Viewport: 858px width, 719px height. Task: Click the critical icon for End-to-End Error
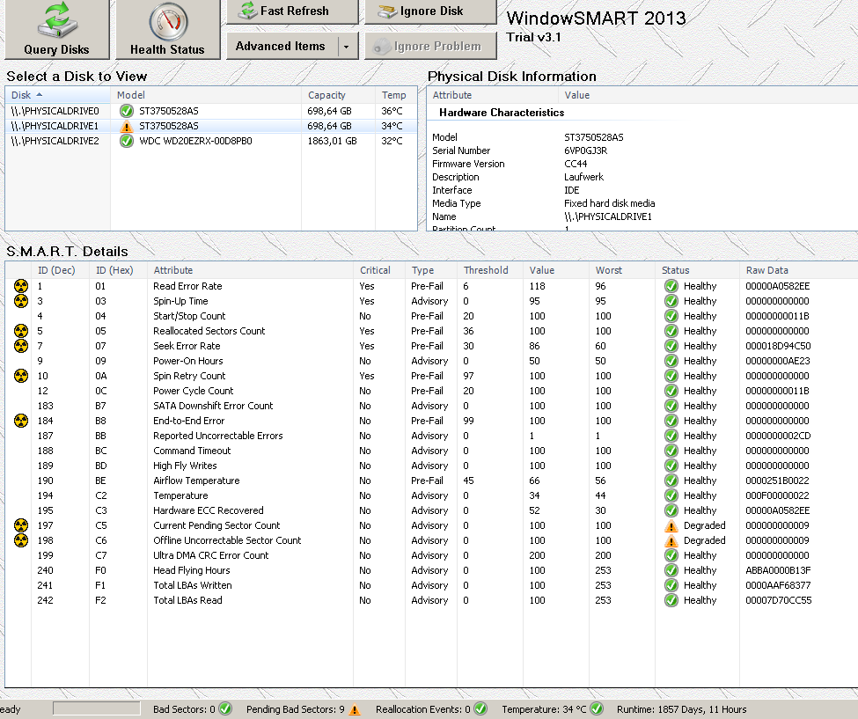[21, 421]
